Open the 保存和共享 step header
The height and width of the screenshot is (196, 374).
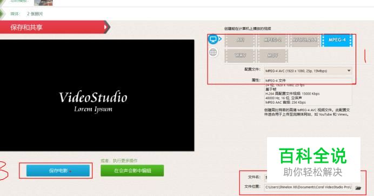click(x=55, y=27)
